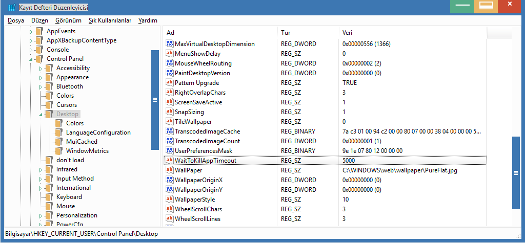Screen dimensions: 525x243
Task: Click the WallpaperOriginY DWORD icon
Action: [170, 189]
